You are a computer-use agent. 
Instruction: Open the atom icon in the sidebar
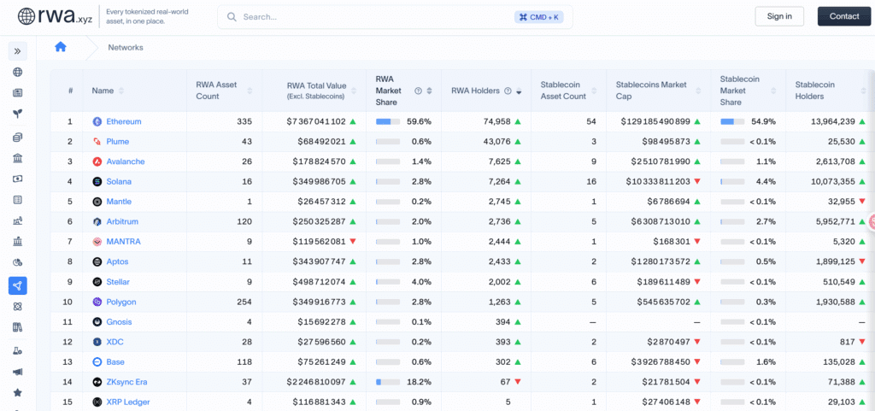17,306
